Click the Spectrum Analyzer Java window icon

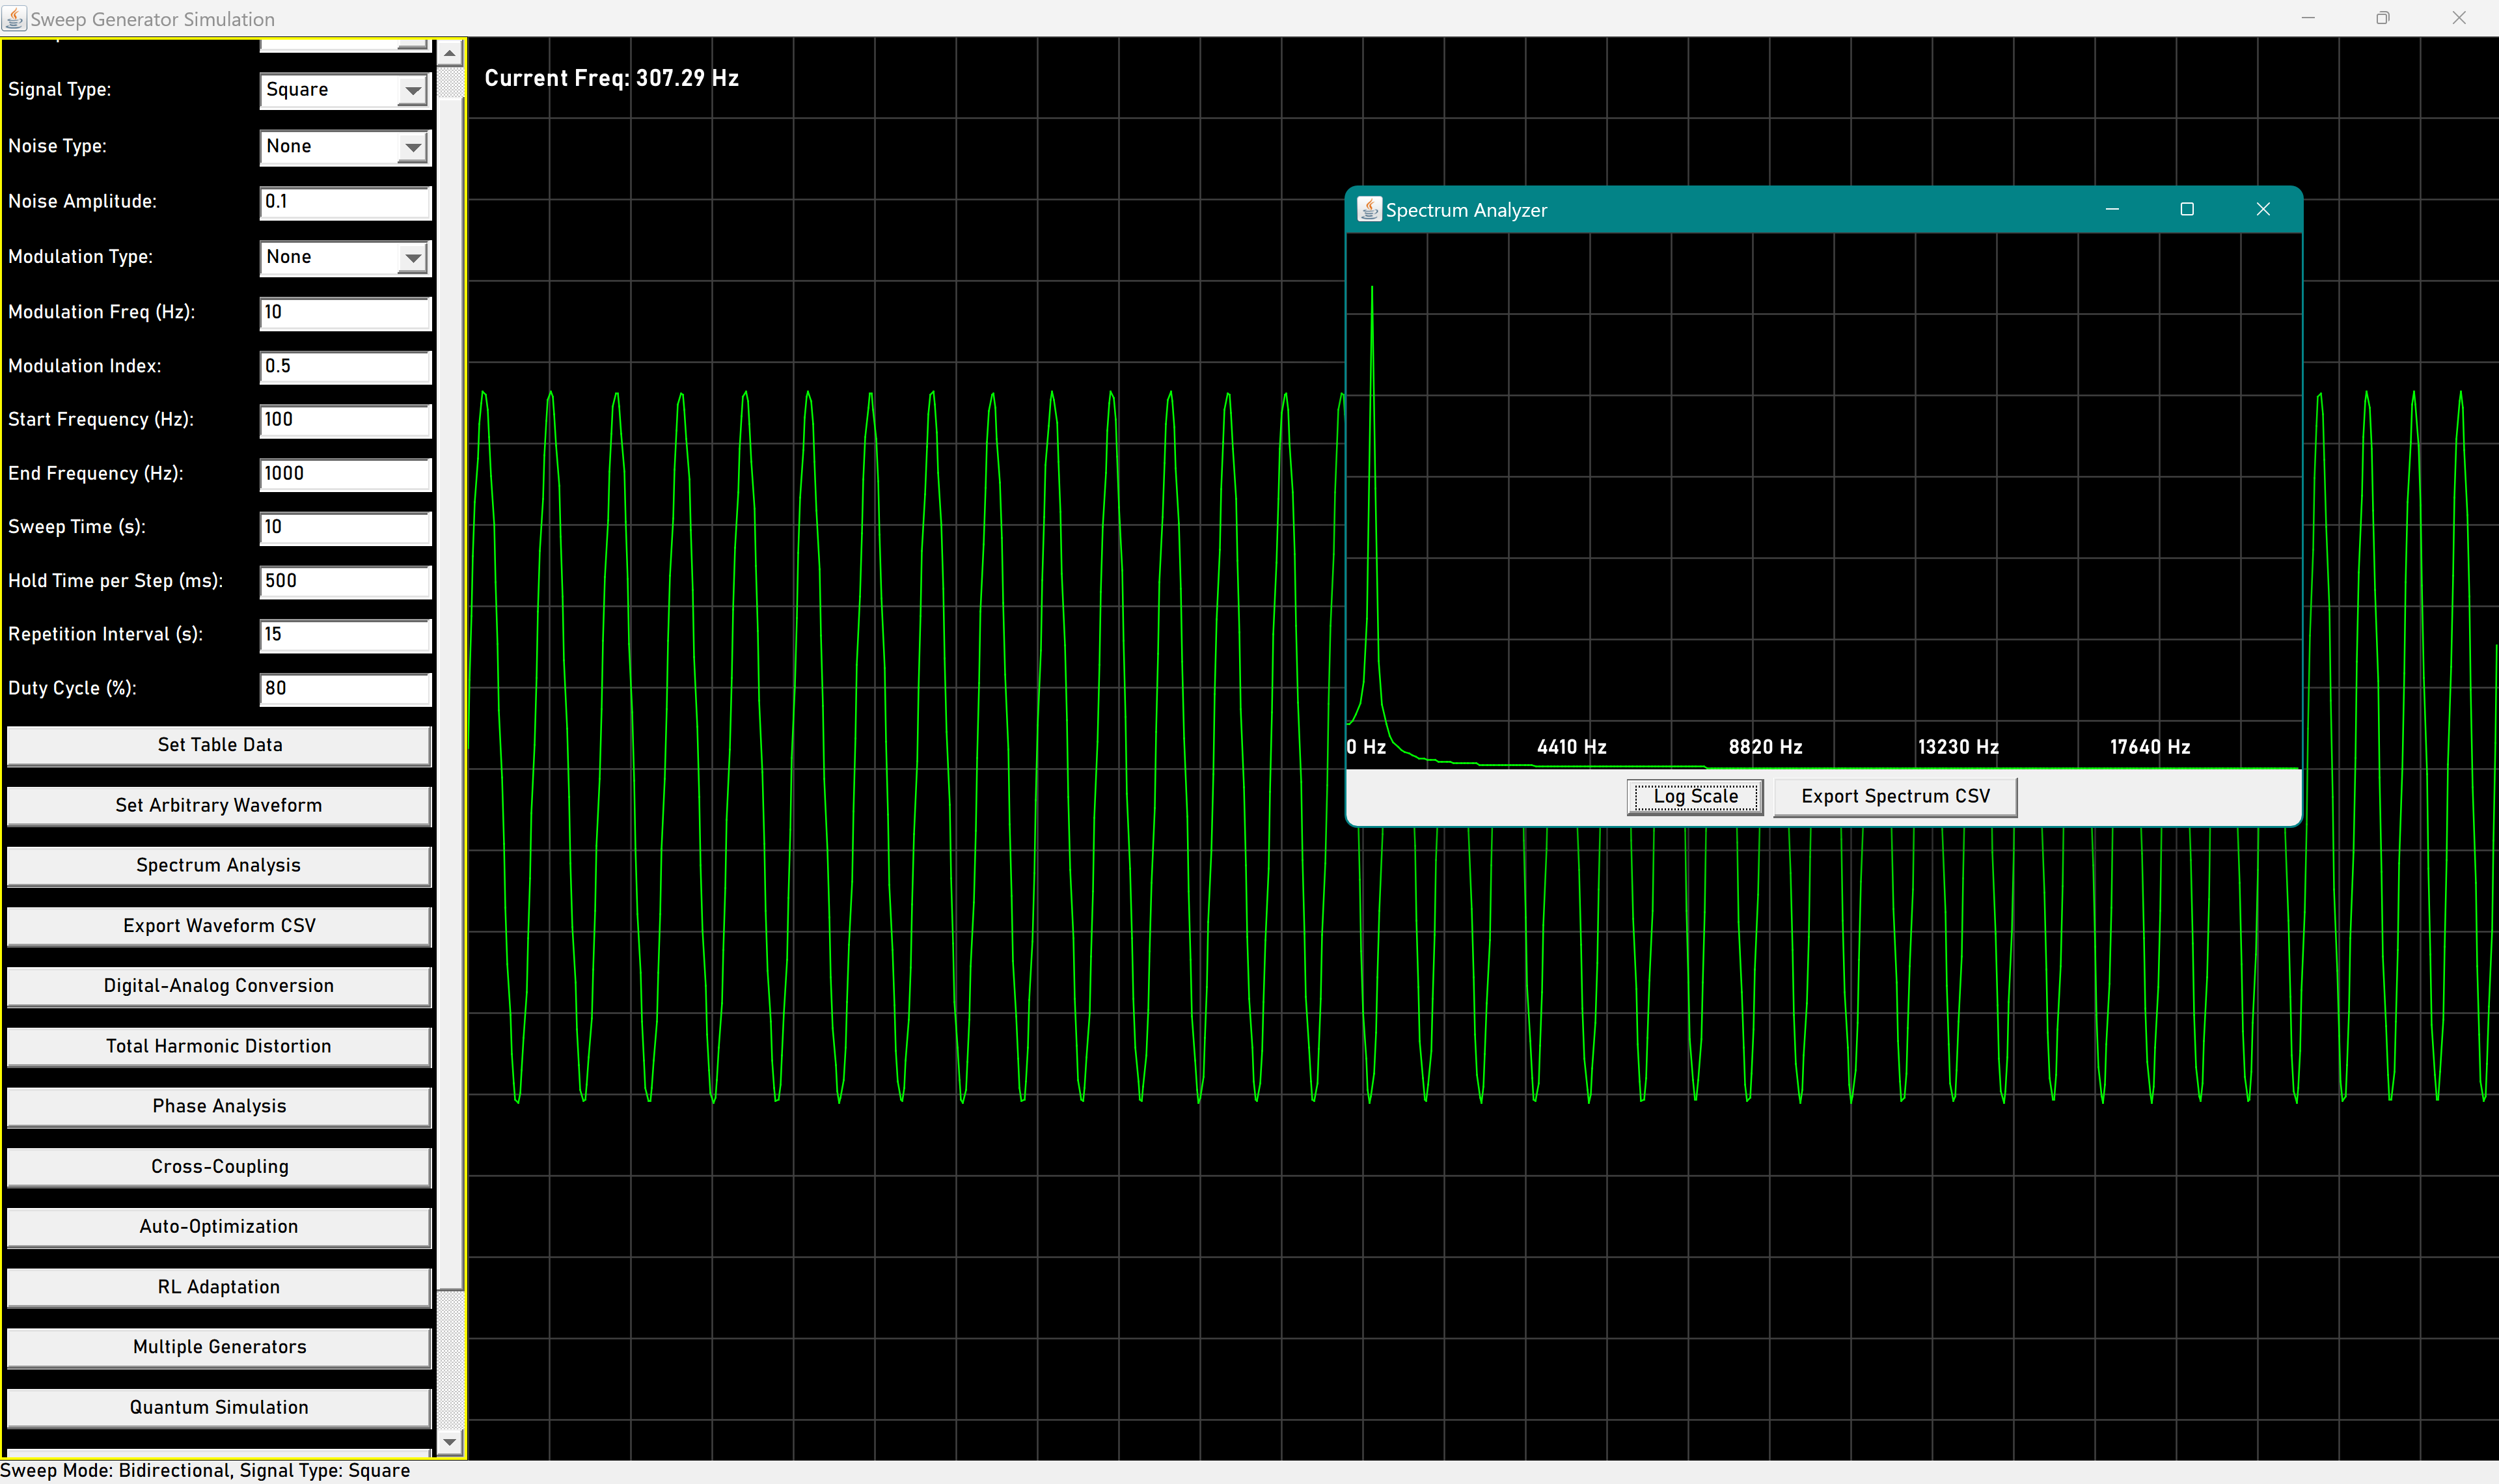1369,209
